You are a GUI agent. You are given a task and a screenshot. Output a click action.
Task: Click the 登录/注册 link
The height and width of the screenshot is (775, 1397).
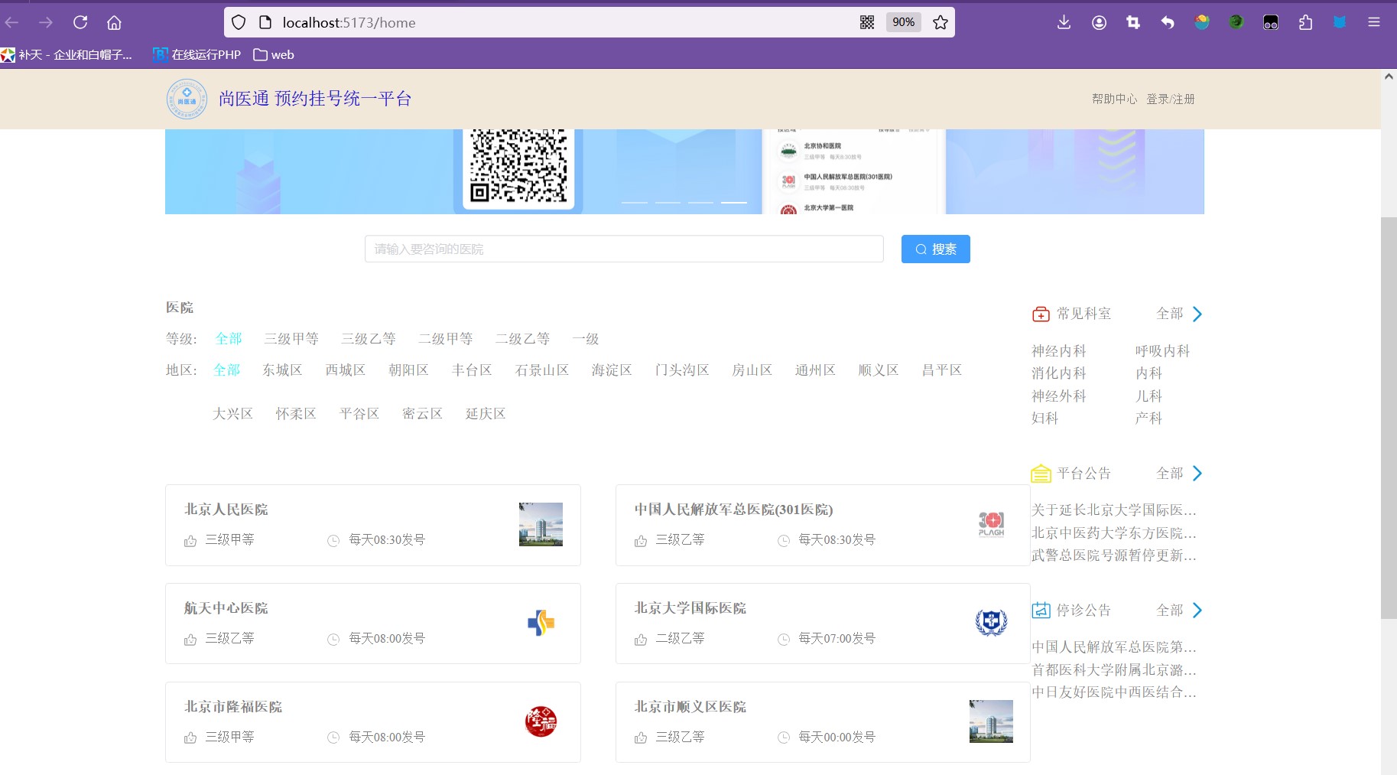[1170, 99]
